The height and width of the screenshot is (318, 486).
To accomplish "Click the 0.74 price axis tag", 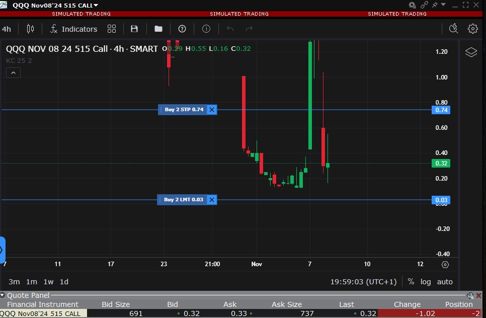I will click(441, 110).
